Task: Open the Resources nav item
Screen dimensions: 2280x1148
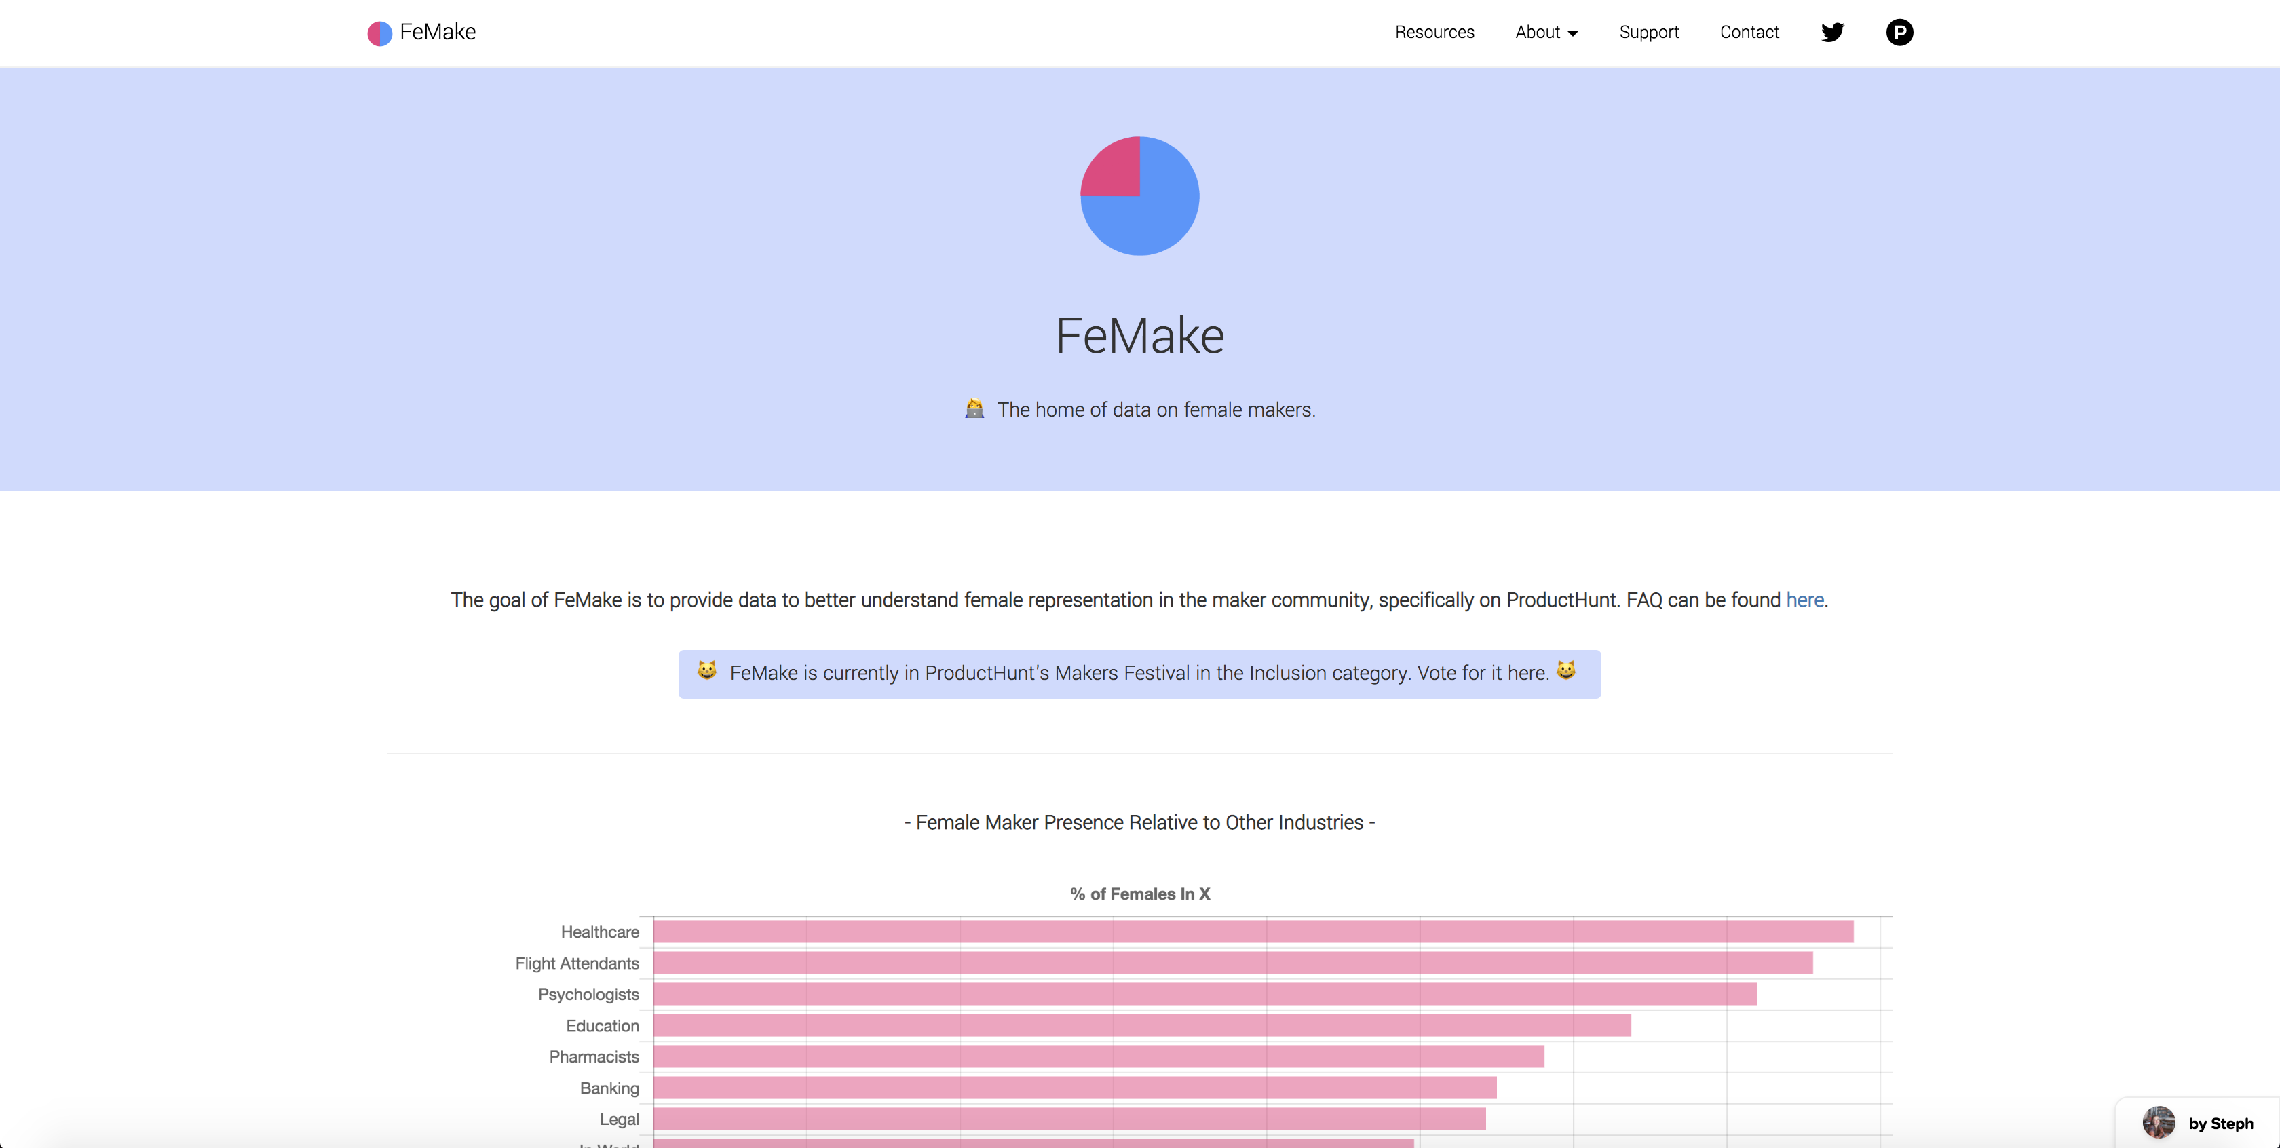Action: coord(1434,32)
